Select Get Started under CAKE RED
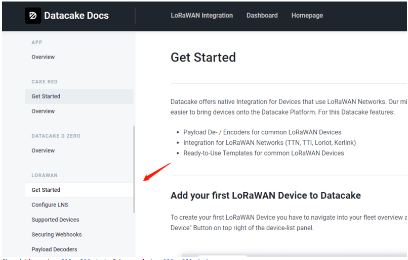This screenshot has width=408, height=260. click(79, 96)
